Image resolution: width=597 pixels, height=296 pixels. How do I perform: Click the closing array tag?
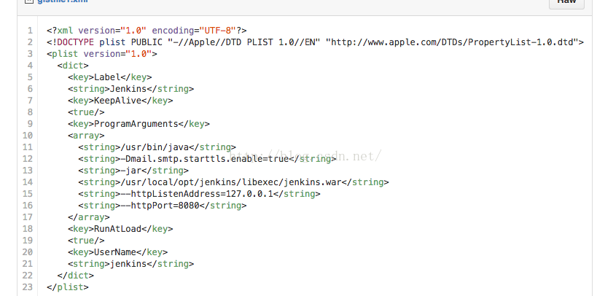[x=89, y=217]
